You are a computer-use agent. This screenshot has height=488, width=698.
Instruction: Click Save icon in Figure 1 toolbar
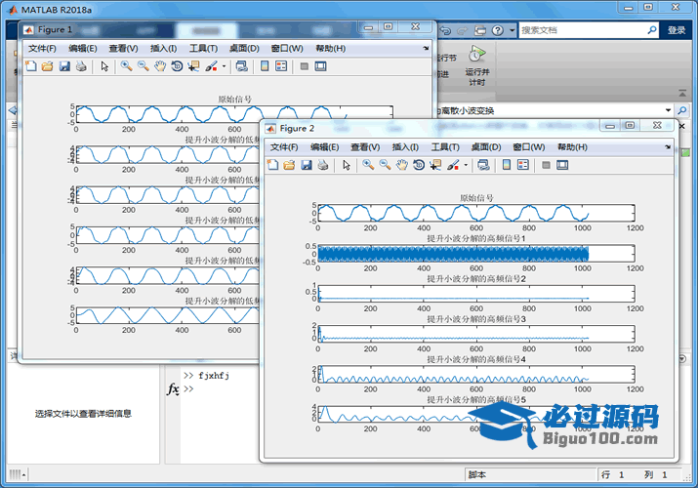pyautogui.click(x=64, y=66)
